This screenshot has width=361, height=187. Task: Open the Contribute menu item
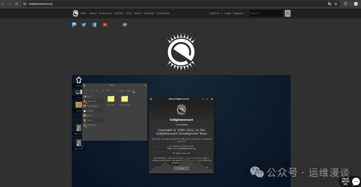point(163,13)
